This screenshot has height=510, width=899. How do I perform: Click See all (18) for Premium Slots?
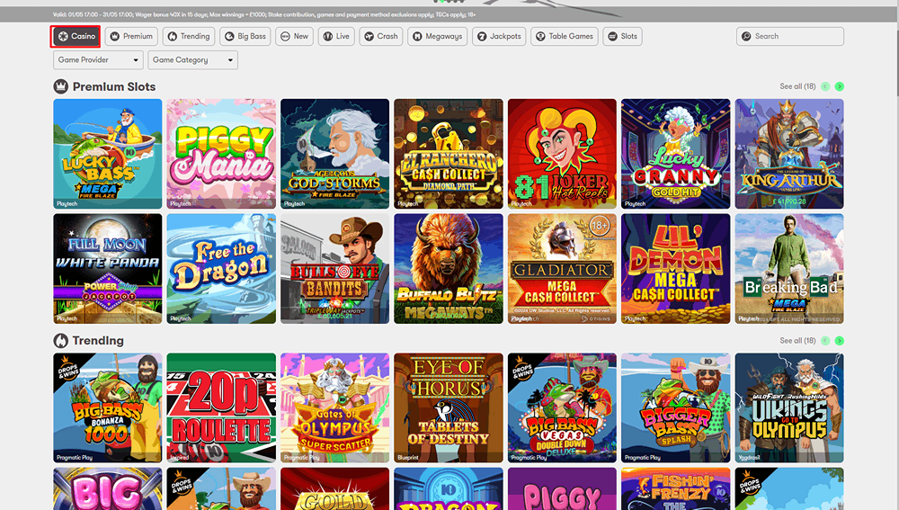tap(797, 86)
